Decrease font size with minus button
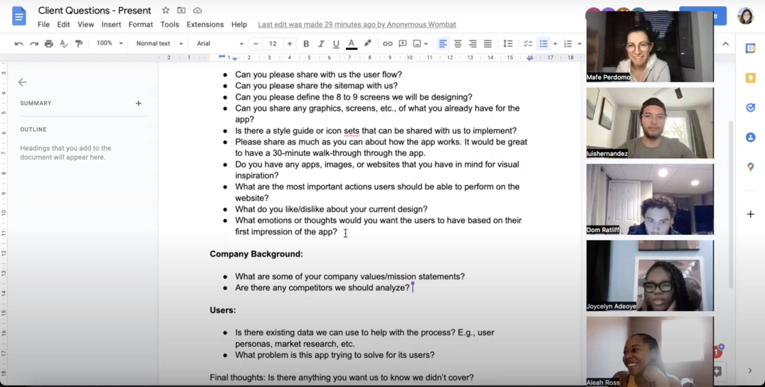 256,44
